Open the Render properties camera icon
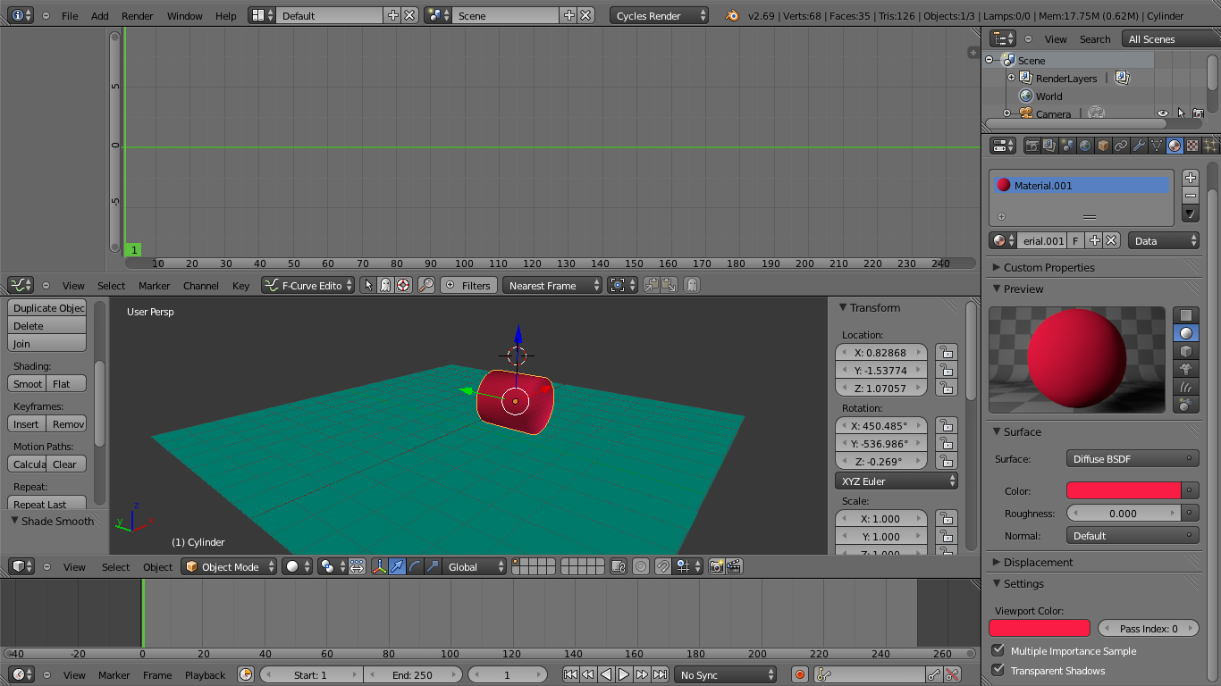1221x686 pixels. [1033, 145]
